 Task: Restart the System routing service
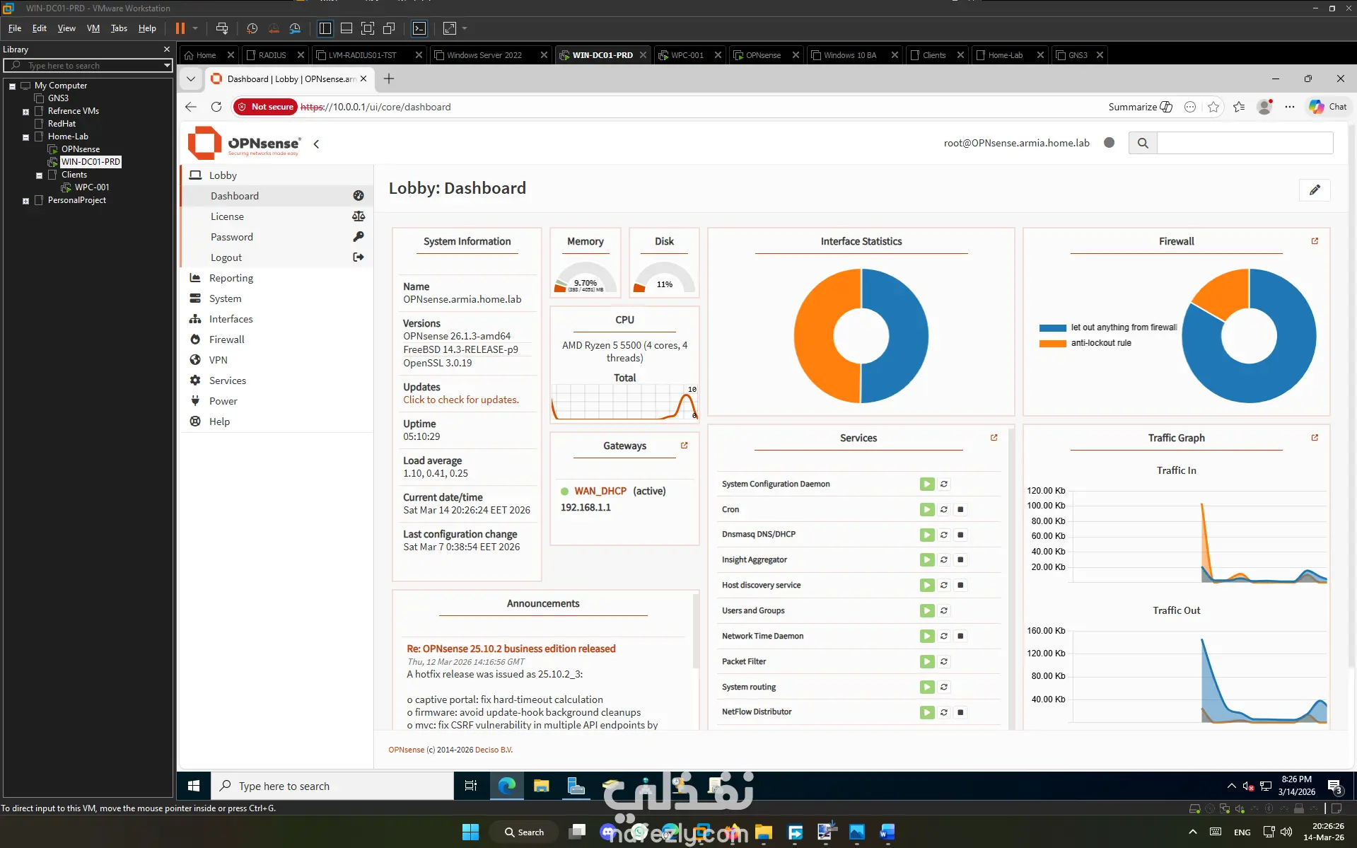[x=943, y=687]
